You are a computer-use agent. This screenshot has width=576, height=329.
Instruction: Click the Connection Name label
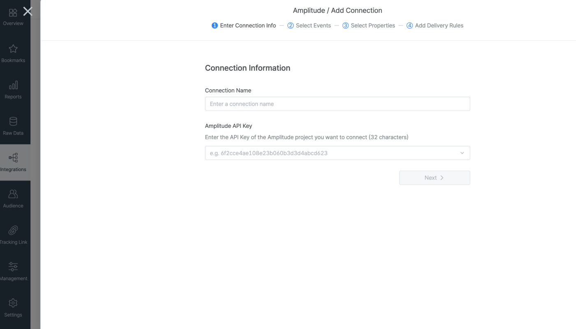click(228, 90)
